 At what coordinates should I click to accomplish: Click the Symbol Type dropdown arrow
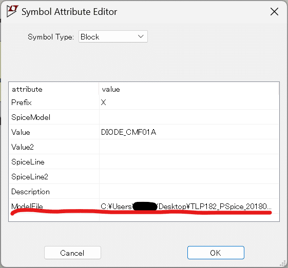141,36
